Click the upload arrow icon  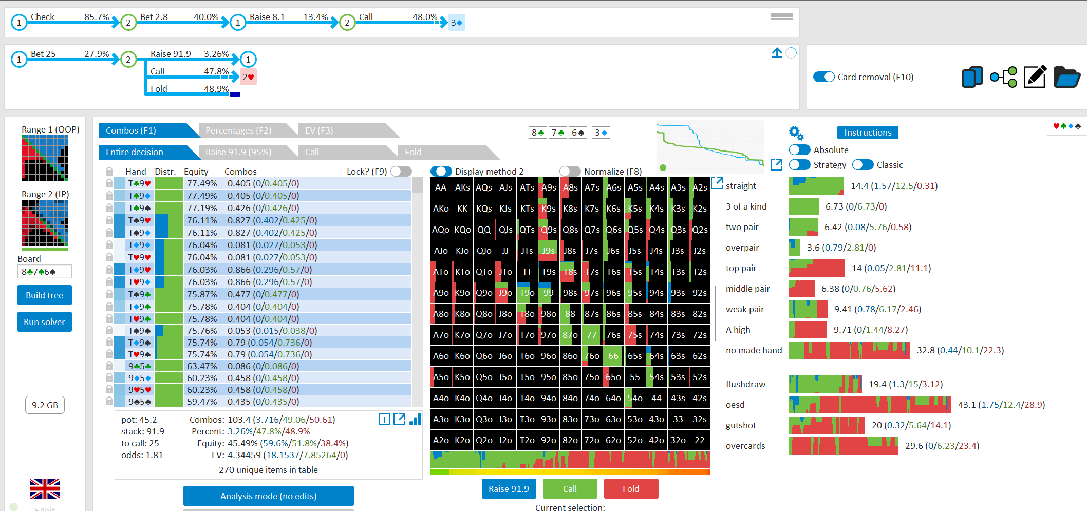[x=777, y=53]
